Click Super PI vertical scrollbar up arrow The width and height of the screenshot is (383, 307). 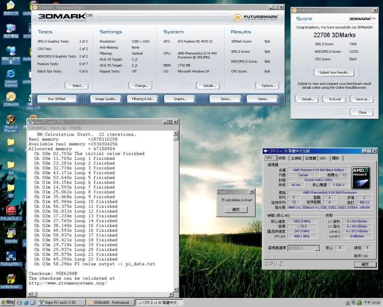coord(176,133)
